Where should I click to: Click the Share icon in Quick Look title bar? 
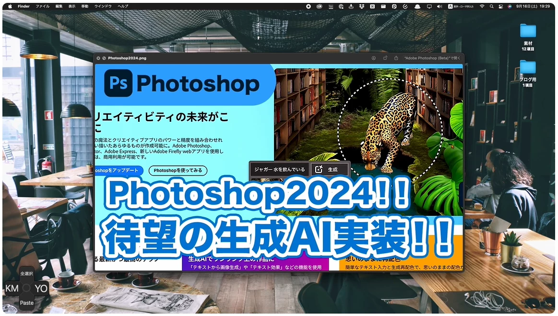click(x=396, y=58)
